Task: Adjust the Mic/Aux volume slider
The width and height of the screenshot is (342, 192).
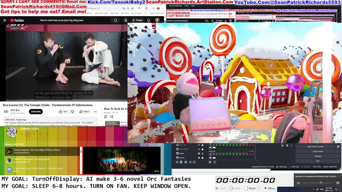Action: coord(214,158)
